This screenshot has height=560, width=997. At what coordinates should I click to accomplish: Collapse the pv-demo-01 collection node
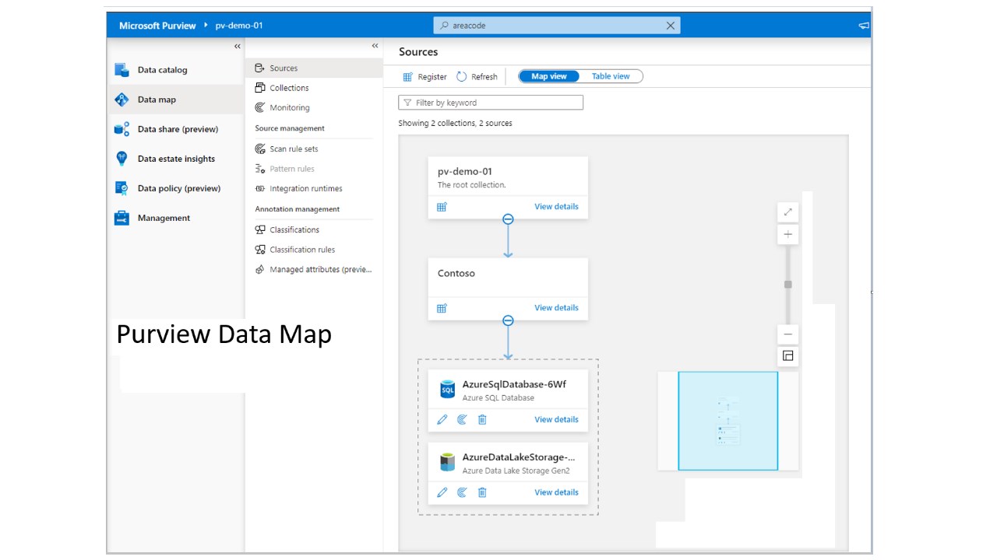click(508, 219)
